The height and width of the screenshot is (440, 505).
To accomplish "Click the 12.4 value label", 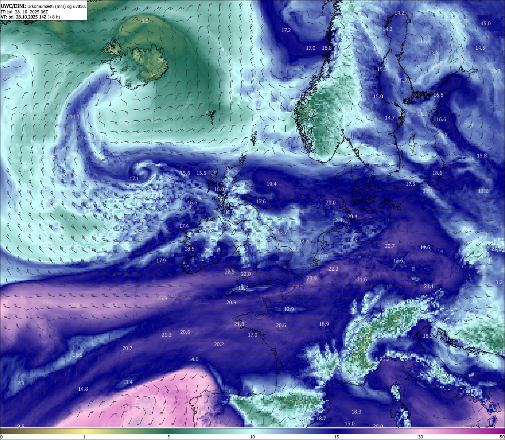I will (x=337, y=220).
